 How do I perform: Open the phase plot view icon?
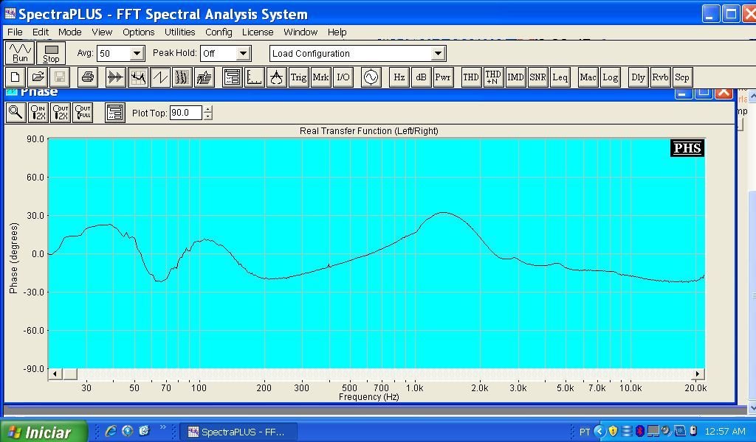pos(159,77)
